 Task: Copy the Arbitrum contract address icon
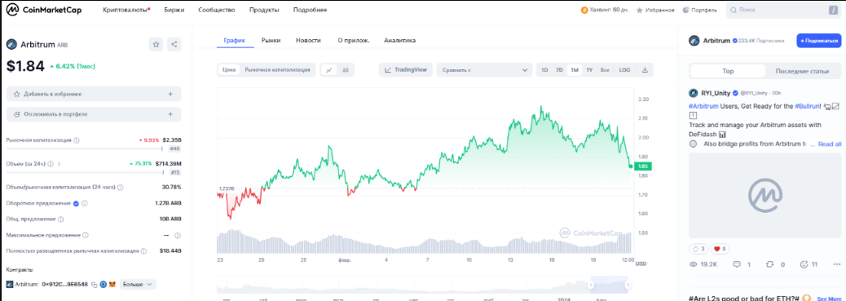click(94, 284)
